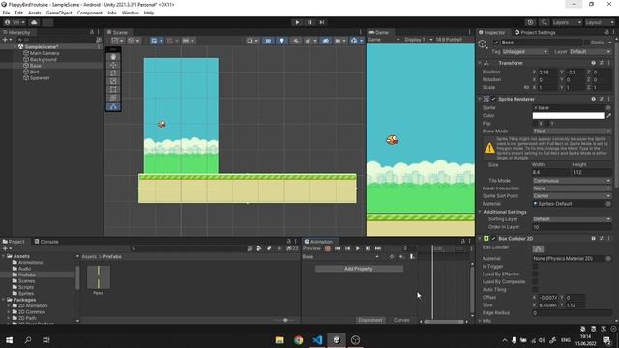
Task: Open the Sprite Sort Point dropdown
Action: 572,196
